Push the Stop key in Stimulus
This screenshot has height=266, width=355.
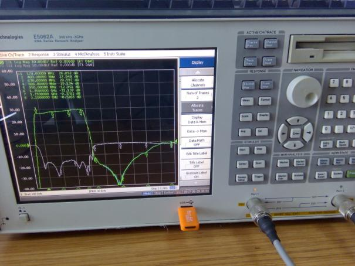pyautogui.click(x=260, y=149)
